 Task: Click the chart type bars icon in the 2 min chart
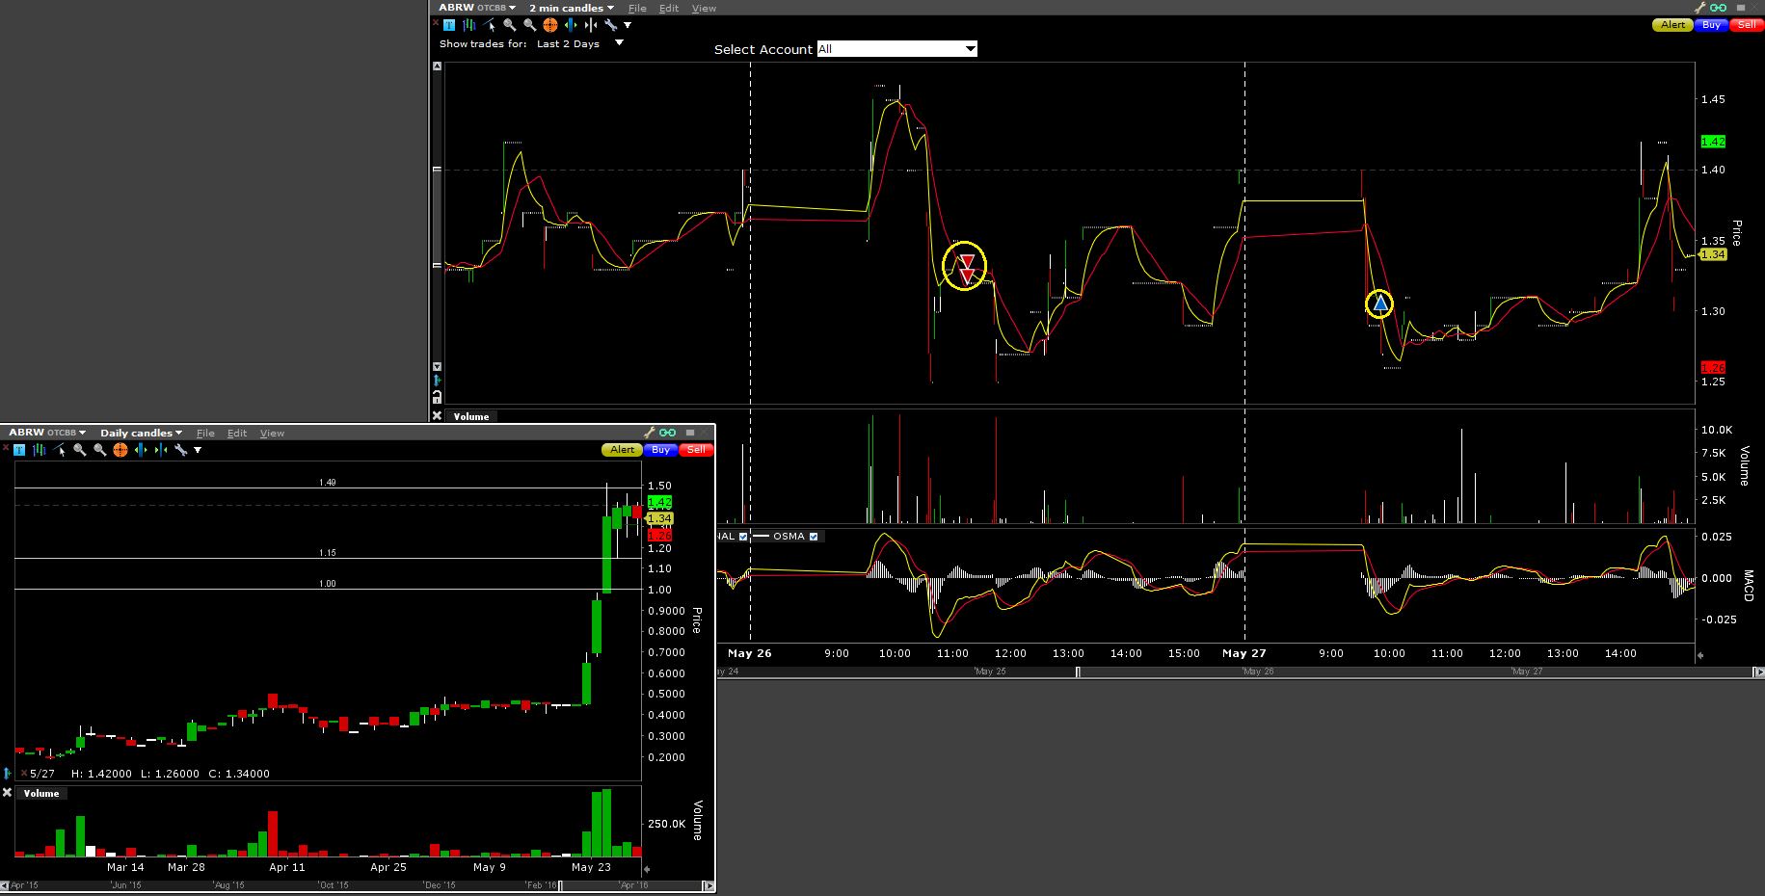(469, 25)
